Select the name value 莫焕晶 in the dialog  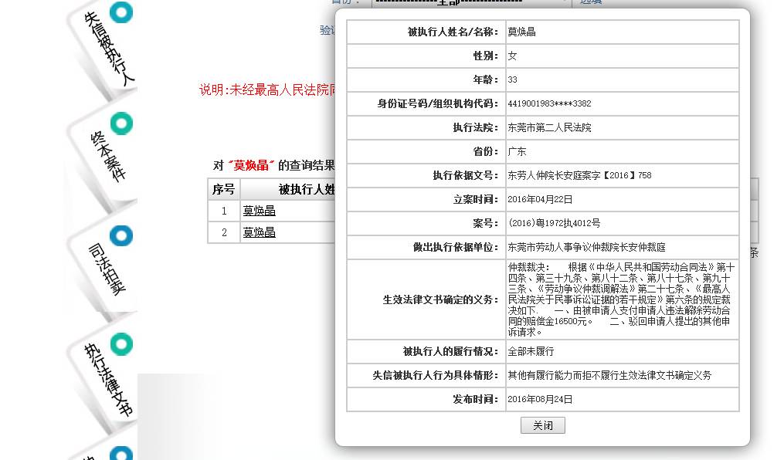521,32
